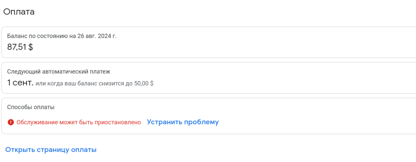This screenshot has width=416, height=162.
Task: Click the red error alert icon
Action: 11,122
